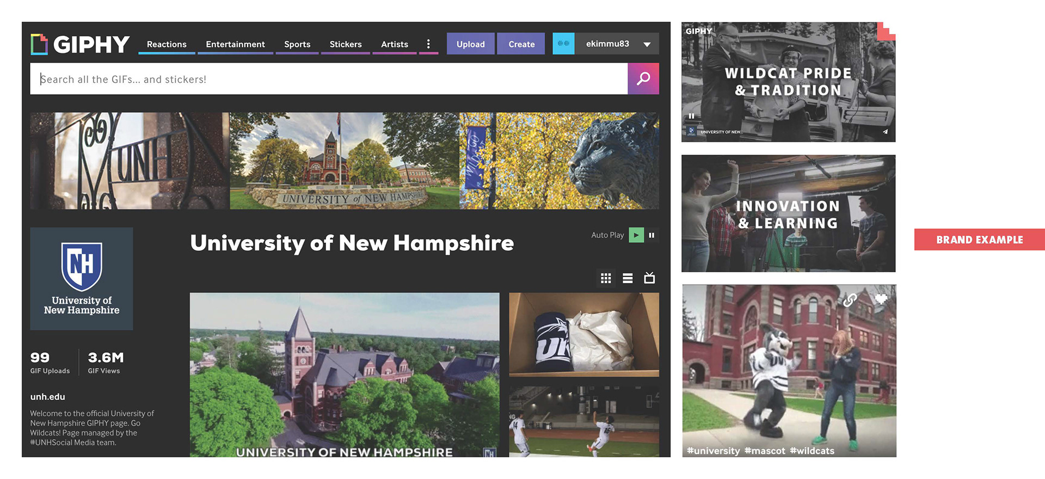Enable Auto Play with the green play button
Viewport: 1045px width, 479px height.
[636, 235]
